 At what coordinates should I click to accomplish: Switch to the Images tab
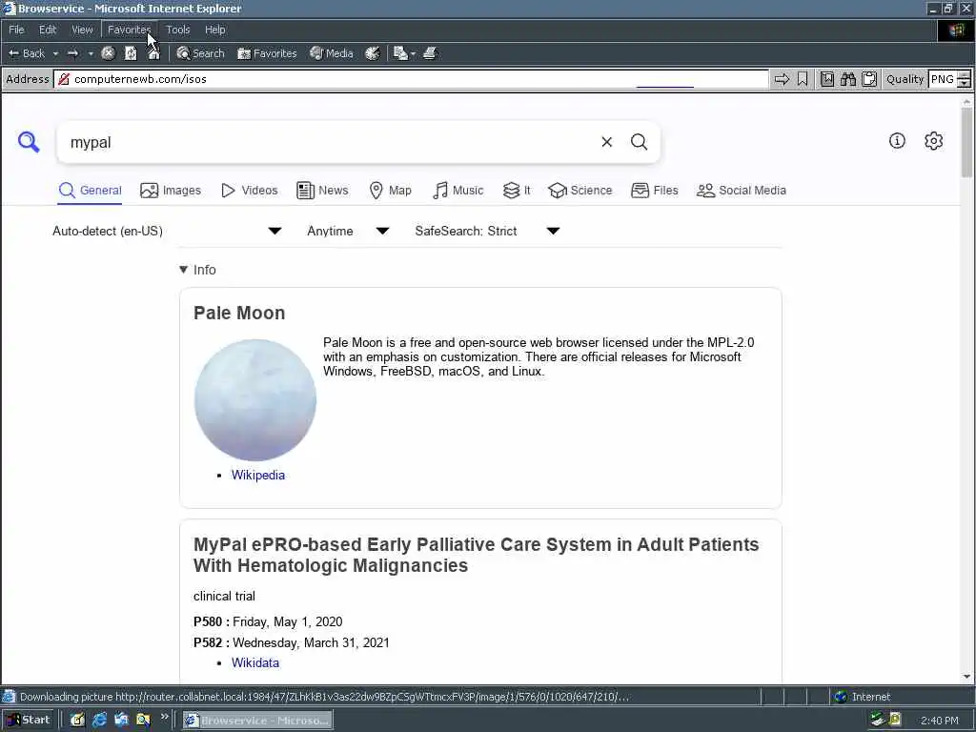tap(171, 191)
